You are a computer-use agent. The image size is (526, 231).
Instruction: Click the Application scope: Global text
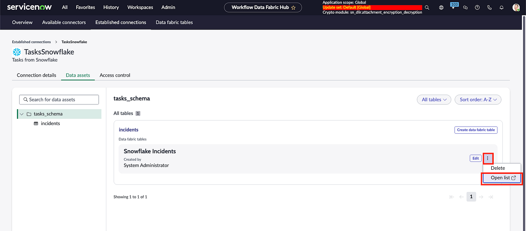click(x=344, y=3)
